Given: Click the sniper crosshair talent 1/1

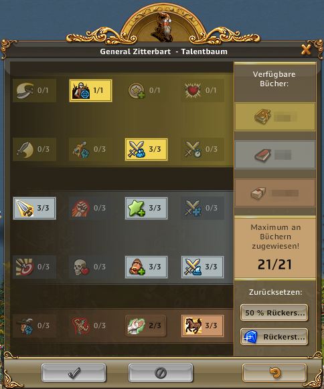Looking at the screenshot, I should (x=90, y=90).
